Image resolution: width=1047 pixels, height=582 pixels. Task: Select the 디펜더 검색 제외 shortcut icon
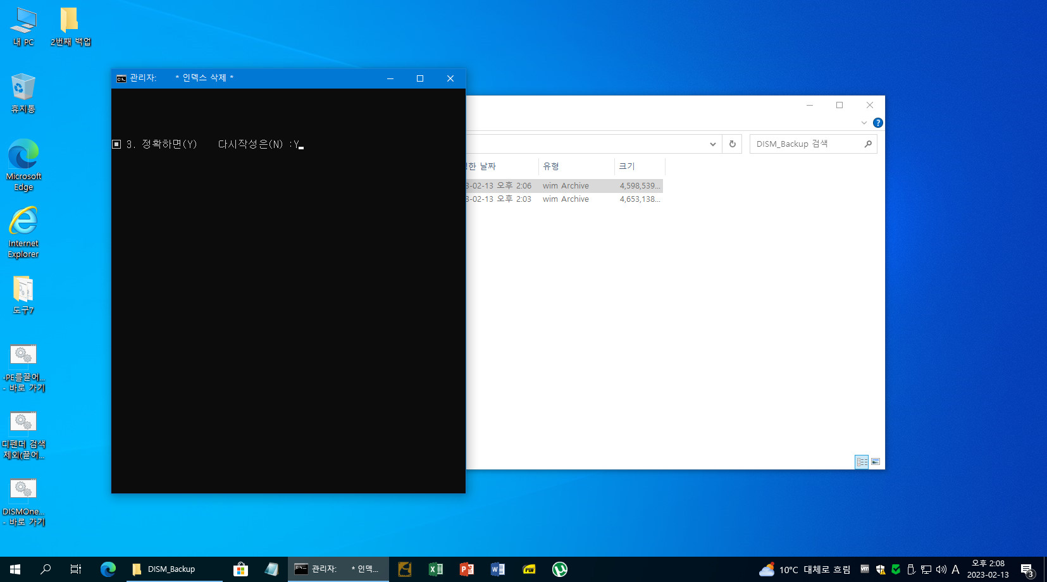coord(23,435)
